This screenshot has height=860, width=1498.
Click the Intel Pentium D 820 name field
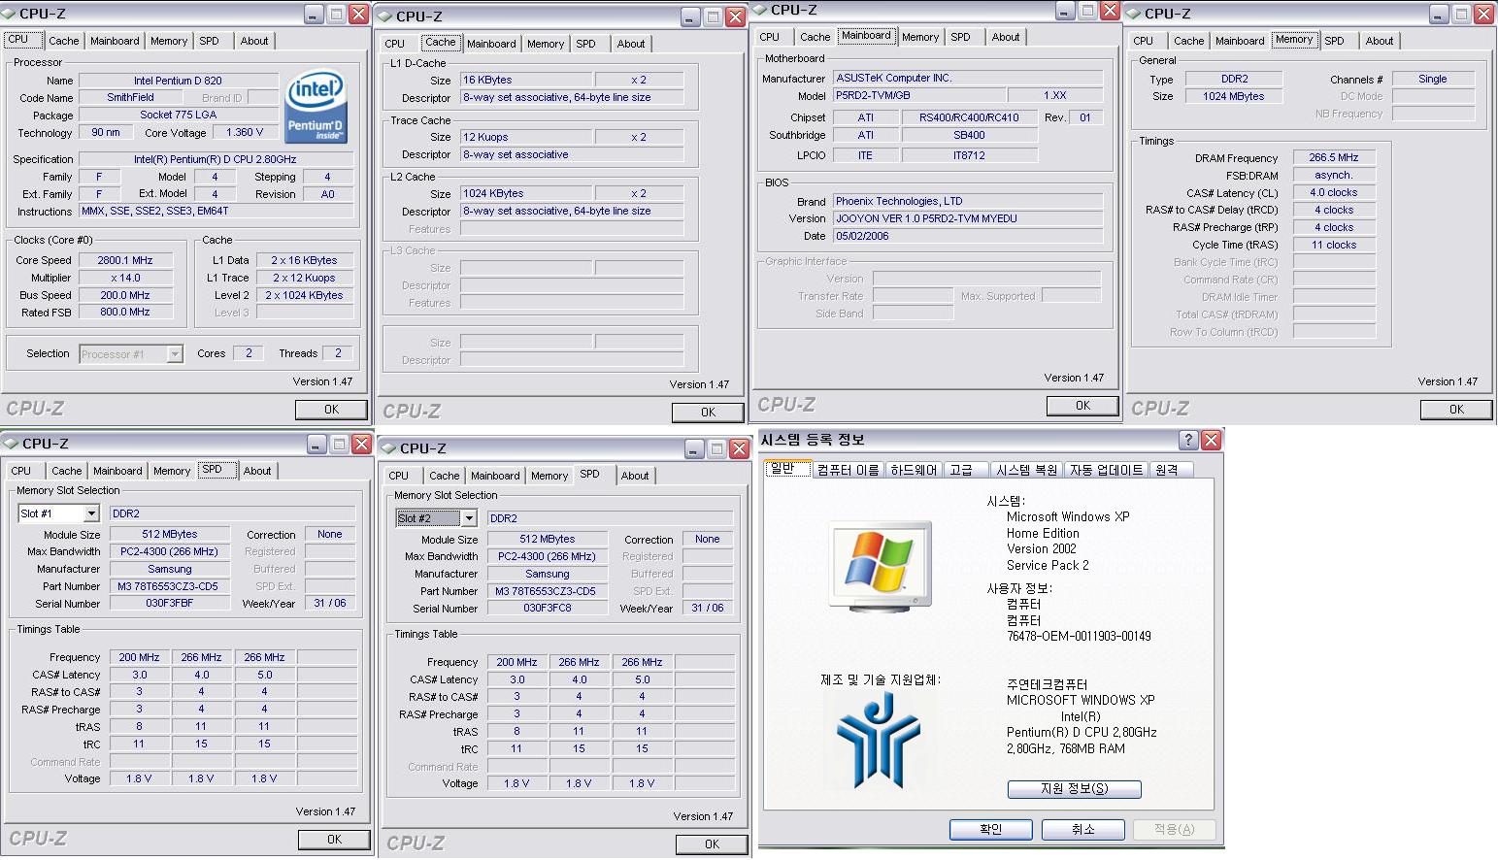(178, 81)
